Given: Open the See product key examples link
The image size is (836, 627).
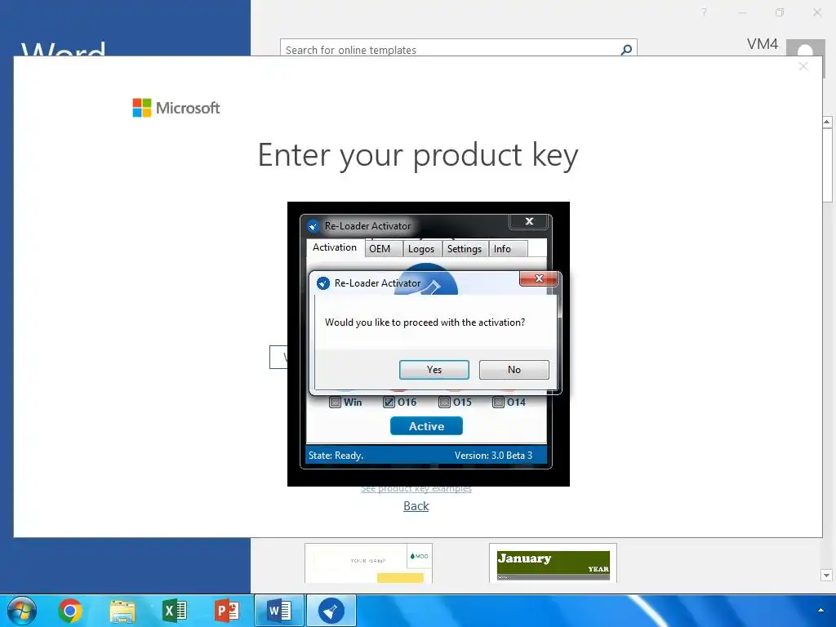Looking at the screenshot, I should [x=416, y=488].
